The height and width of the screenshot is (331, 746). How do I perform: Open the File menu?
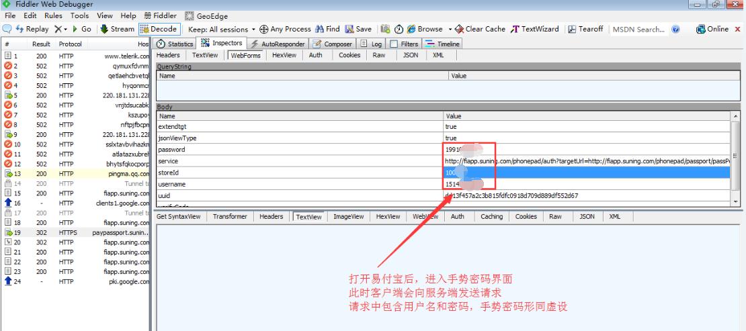[x=10, y=15]
